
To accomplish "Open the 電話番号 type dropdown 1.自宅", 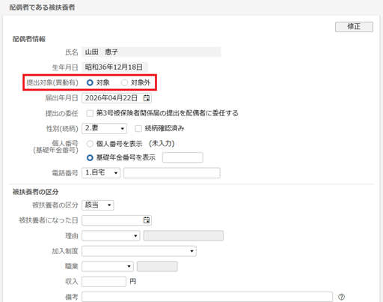I will tap(101, 173).
